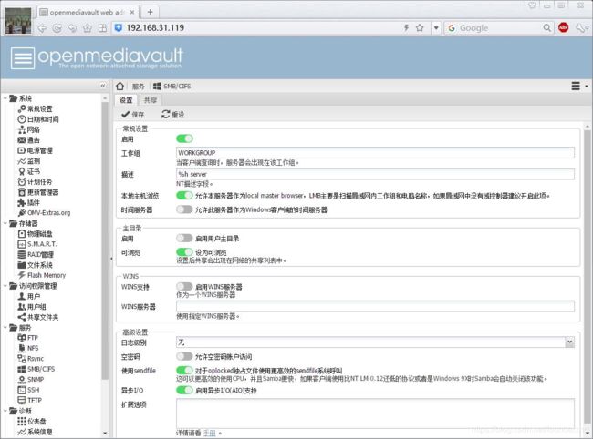593x439 pixels.
Task: Open the SSH service page
Action: (28, 390)
